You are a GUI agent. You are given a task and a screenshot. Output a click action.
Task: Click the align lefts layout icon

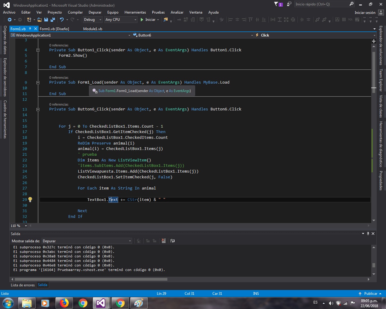point(231,20)
